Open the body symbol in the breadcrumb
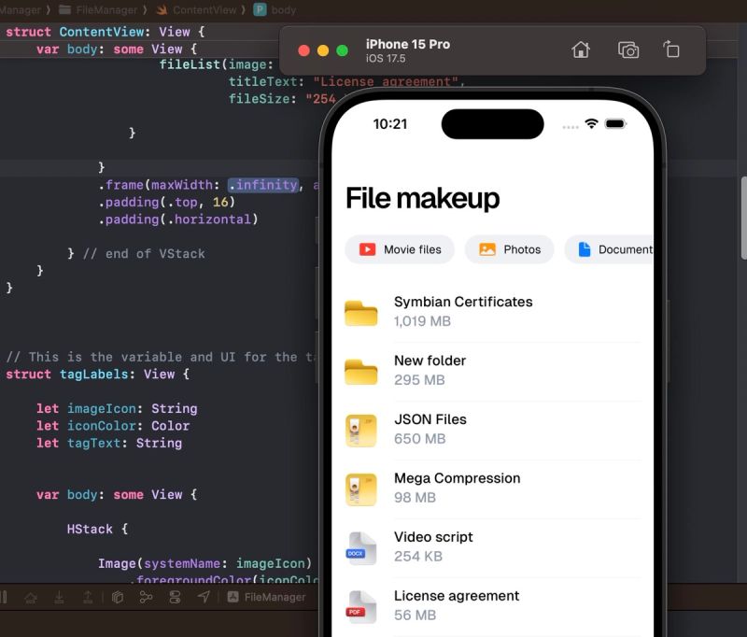Viewport: 747px width, 637px height. point(275,9)
